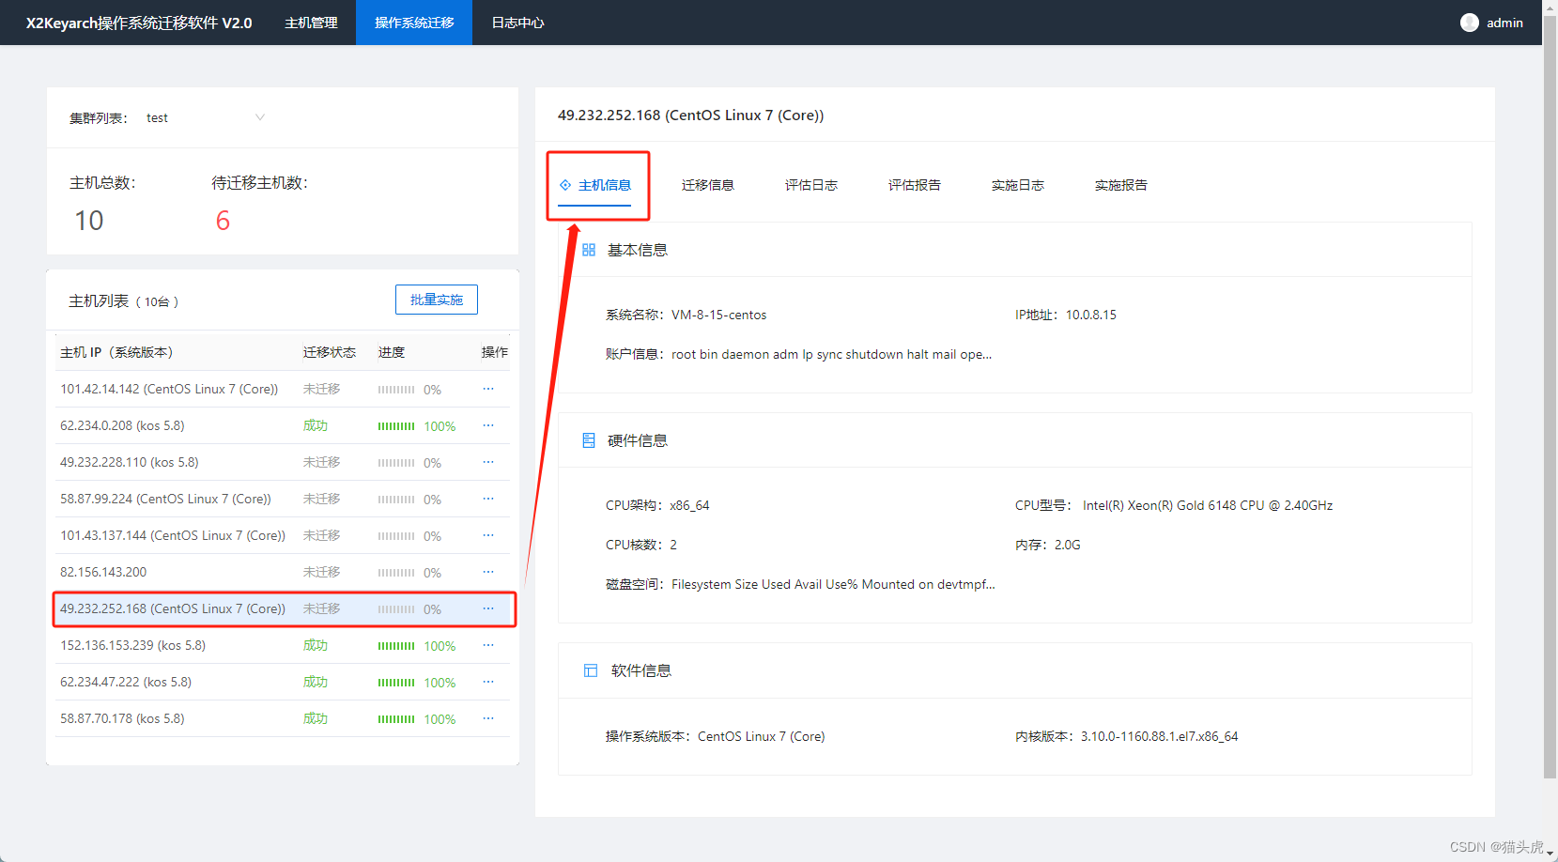This screenshot has height=862, width=1558.
Task: Switch to the 实施日志 tab
Action: click(x=1018, y=185)
